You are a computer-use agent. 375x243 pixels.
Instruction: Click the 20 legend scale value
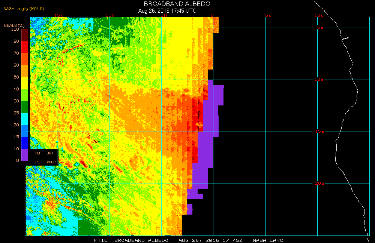coord(16,125)
